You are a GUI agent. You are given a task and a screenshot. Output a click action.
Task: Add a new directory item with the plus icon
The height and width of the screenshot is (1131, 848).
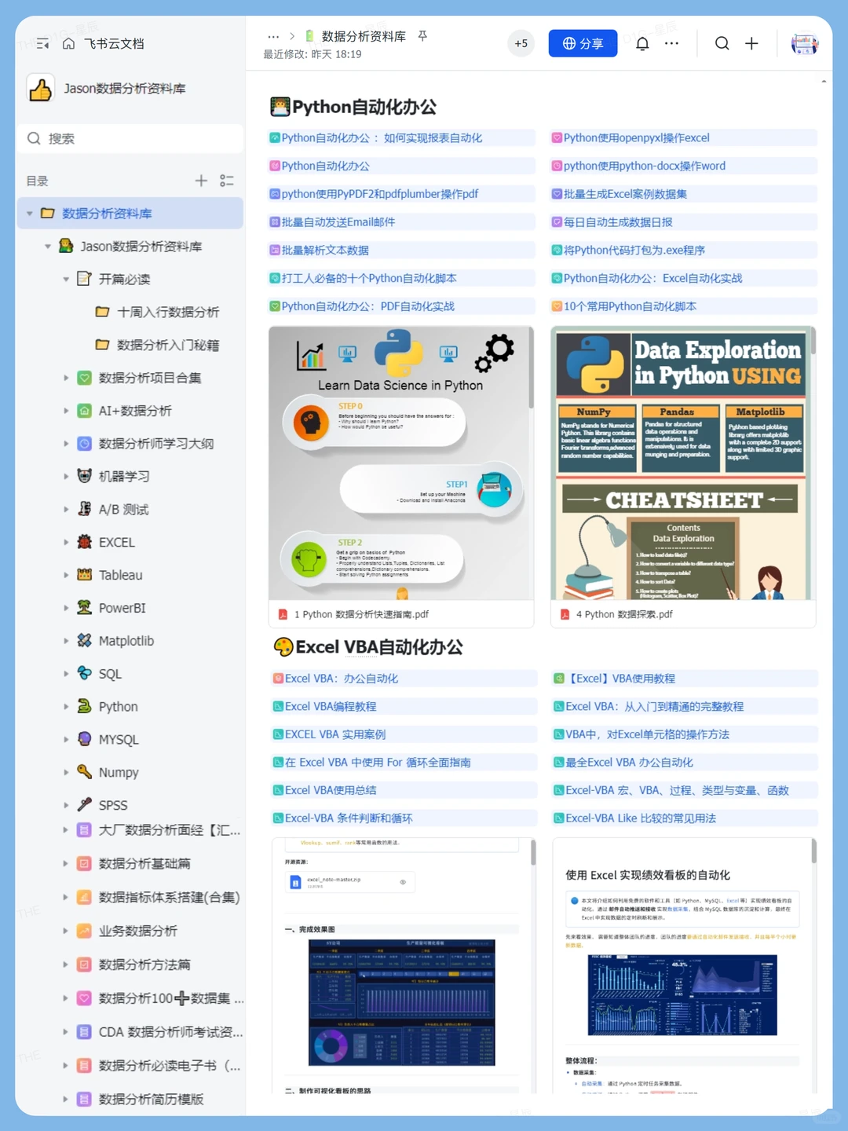(x=201, y=181)
